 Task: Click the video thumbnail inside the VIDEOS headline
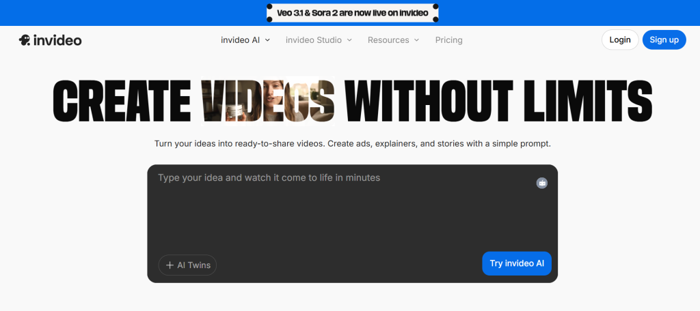(268, 101)
